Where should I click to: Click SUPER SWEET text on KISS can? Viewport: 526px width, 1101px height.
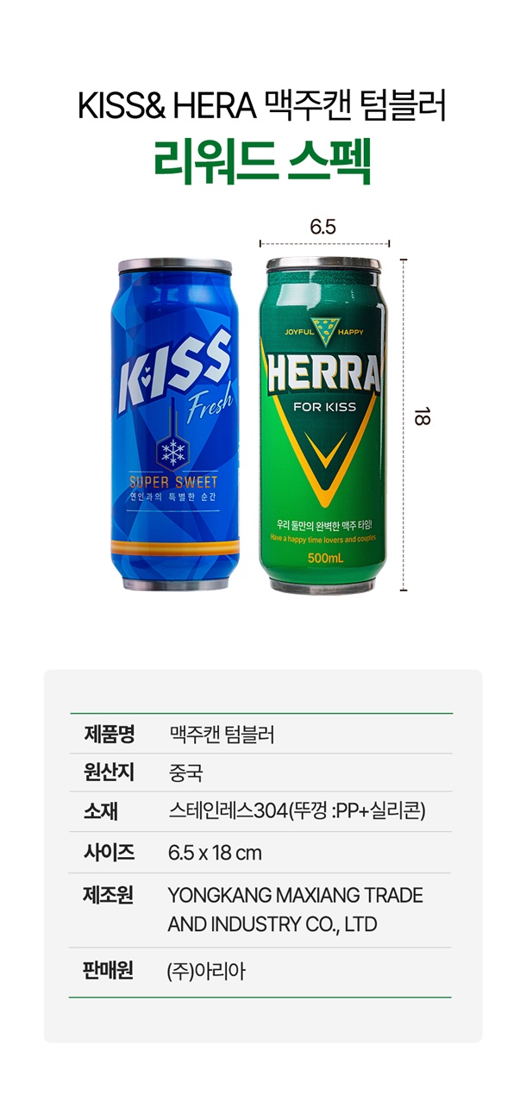tap(173, 482)
